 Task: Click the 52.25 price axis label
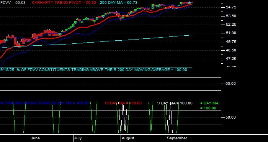click(231, 25)
